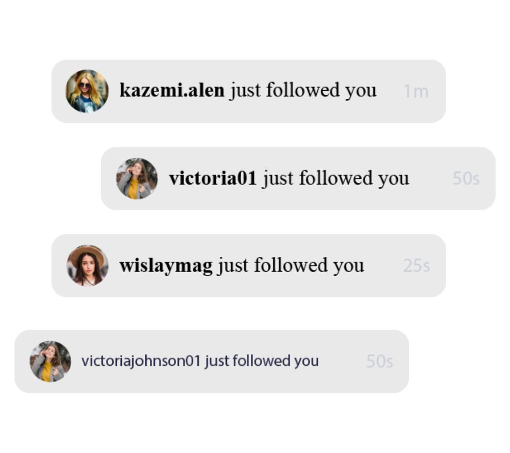Select "just followed you" text beside victoria01

pyautogui.click(x=336, y=178)
